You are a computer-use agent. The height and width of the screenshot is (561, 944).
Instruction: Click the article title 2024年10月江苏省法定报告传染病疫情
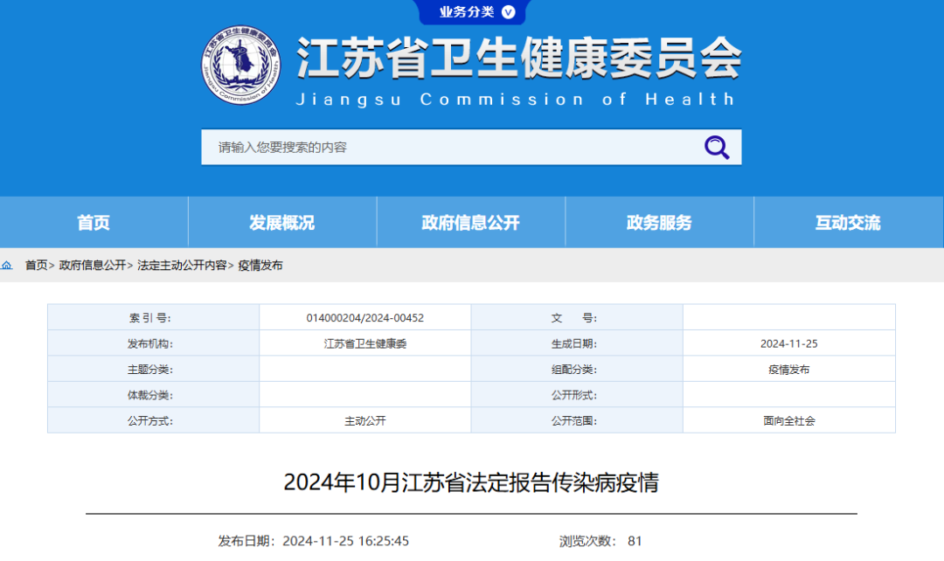pyautogui.click(x=471, y=482)
